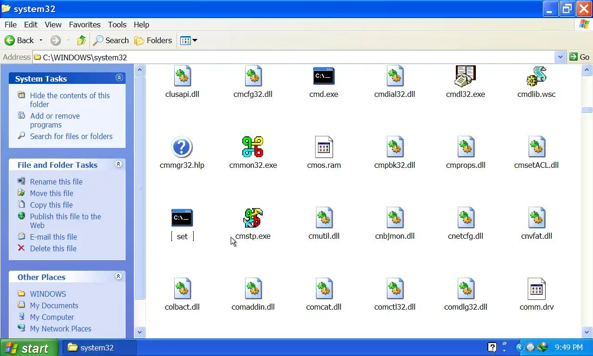The height and width of the screenshot is (356, 593).
Task: Click the console icon above the 'set' rename box
Action: 182,218
